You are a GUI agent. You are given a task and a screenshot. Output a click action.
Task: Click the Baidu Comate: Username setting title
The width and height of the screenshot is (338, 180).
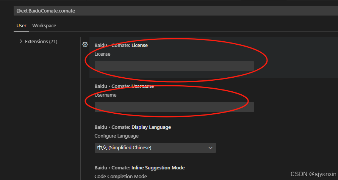click(x=124, y=86)
